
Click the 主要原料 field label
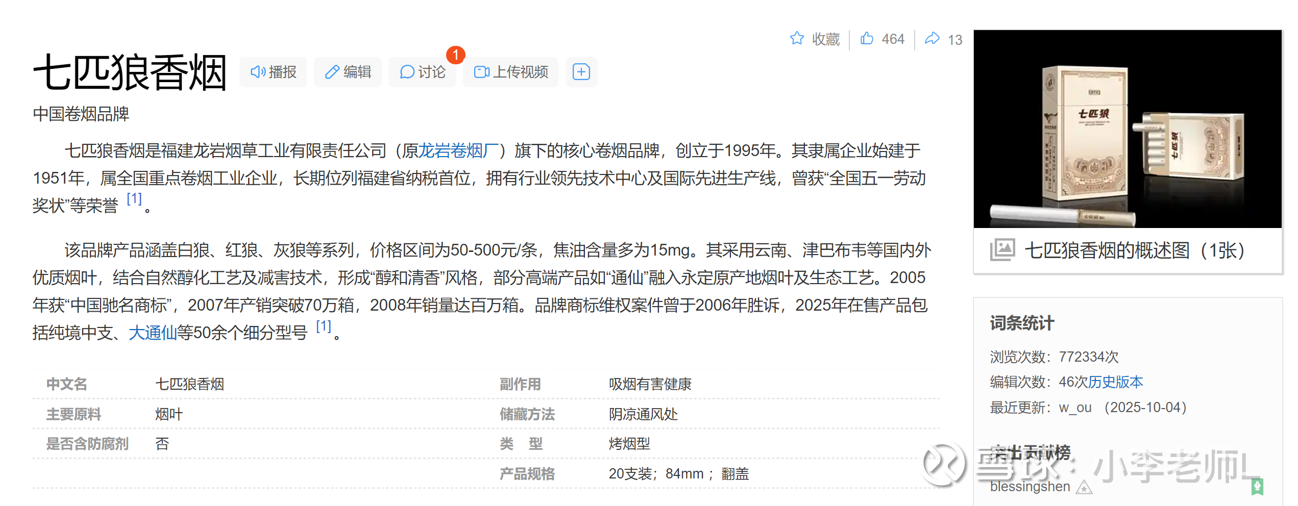click(x=74, y=414)
